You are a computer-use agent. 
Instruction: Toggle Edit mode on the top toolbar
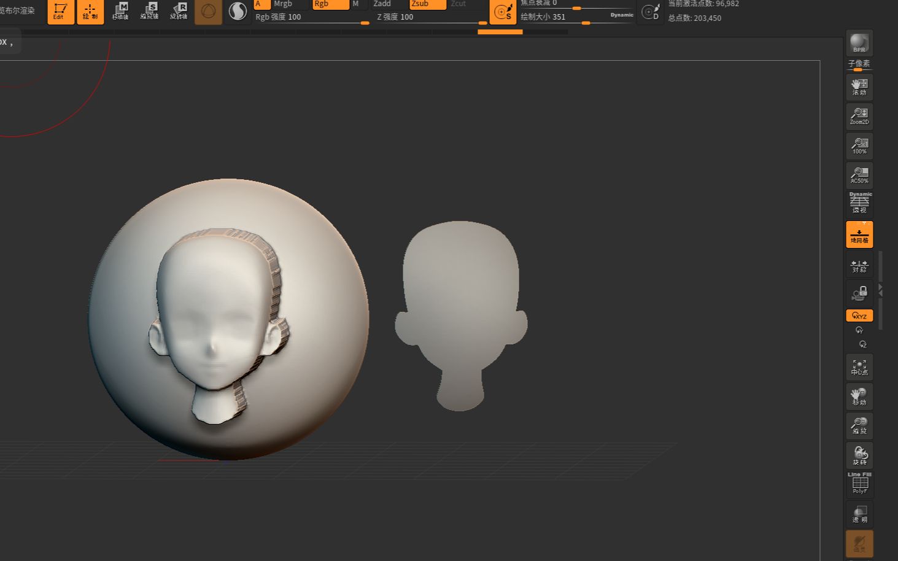(60, 12)
